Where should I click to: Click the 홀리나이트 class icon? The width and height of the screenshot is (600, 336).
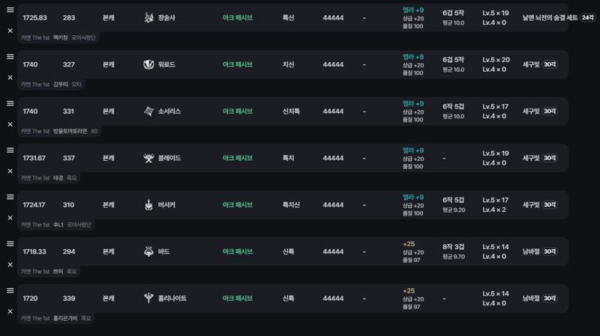(x=148, y=298)
